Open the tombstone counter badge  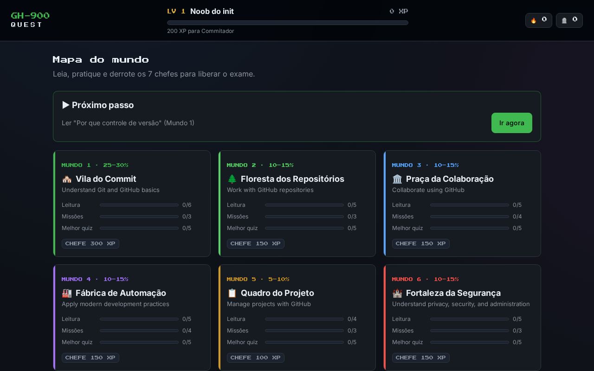pos(569,20)
